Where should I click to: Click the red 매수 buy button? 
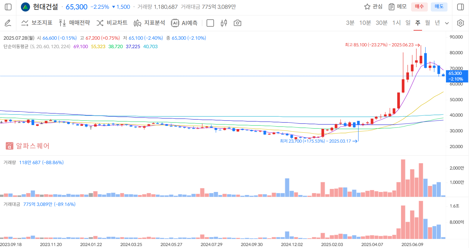click(x=419, y=7)
